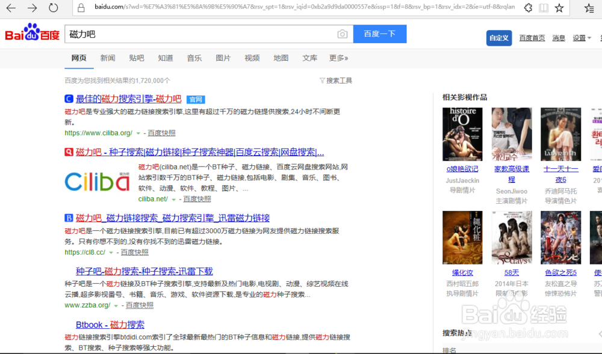Switch to the 知道 tab

(x=166, y=58)
